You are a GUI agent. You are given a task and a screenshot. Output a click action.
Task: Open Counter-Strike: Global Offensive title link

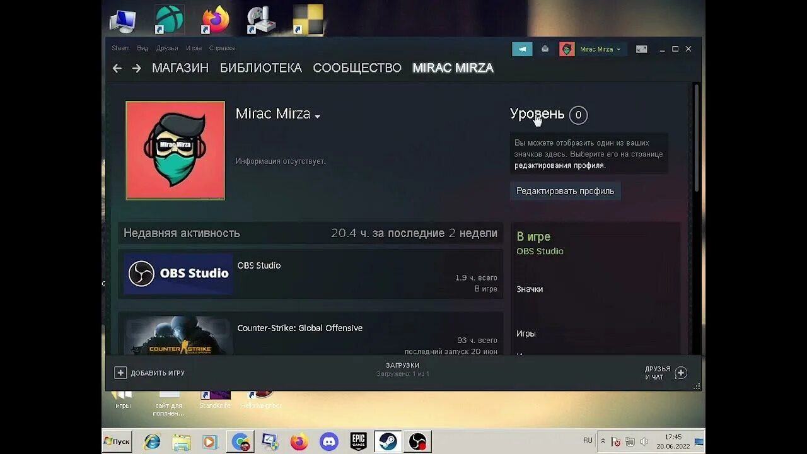pos(300,328)
